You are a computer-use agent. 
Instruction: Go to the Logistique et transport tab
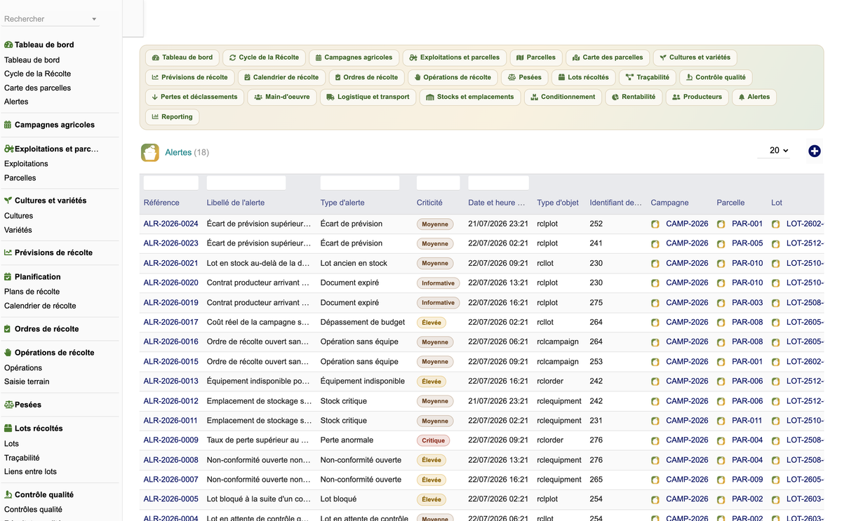click(x=368, y=97)
